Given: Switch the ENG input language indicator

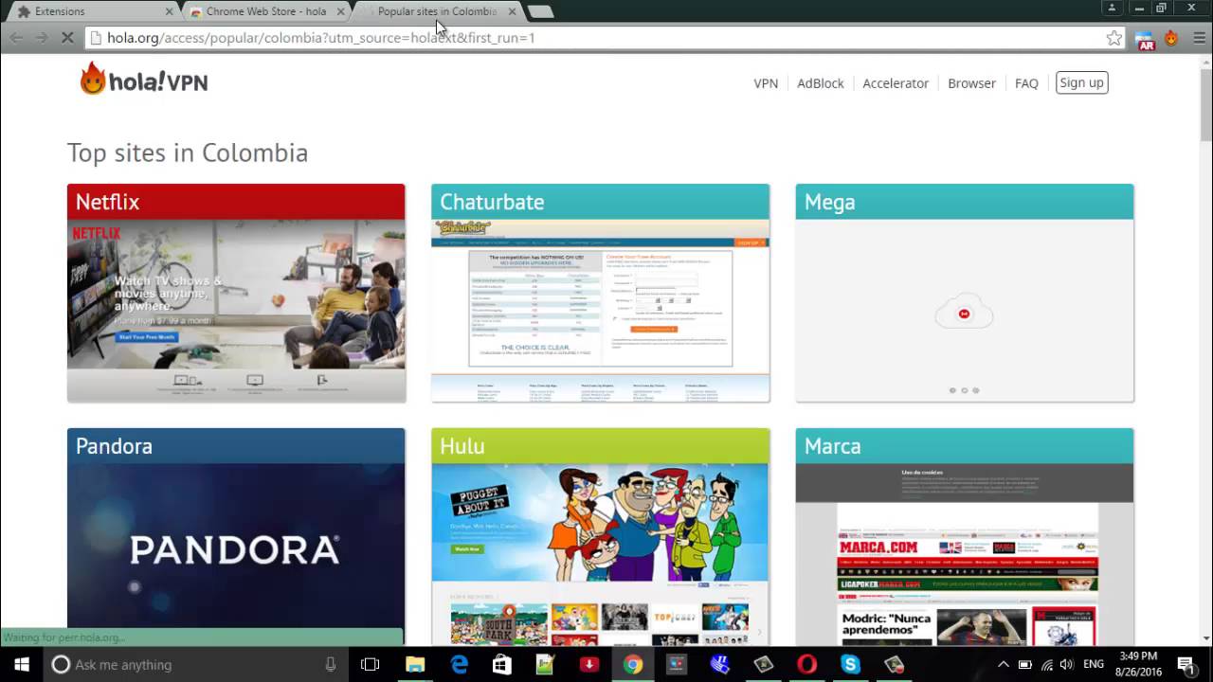Looking at the screenshot, I should click(x=1094, y=664).
